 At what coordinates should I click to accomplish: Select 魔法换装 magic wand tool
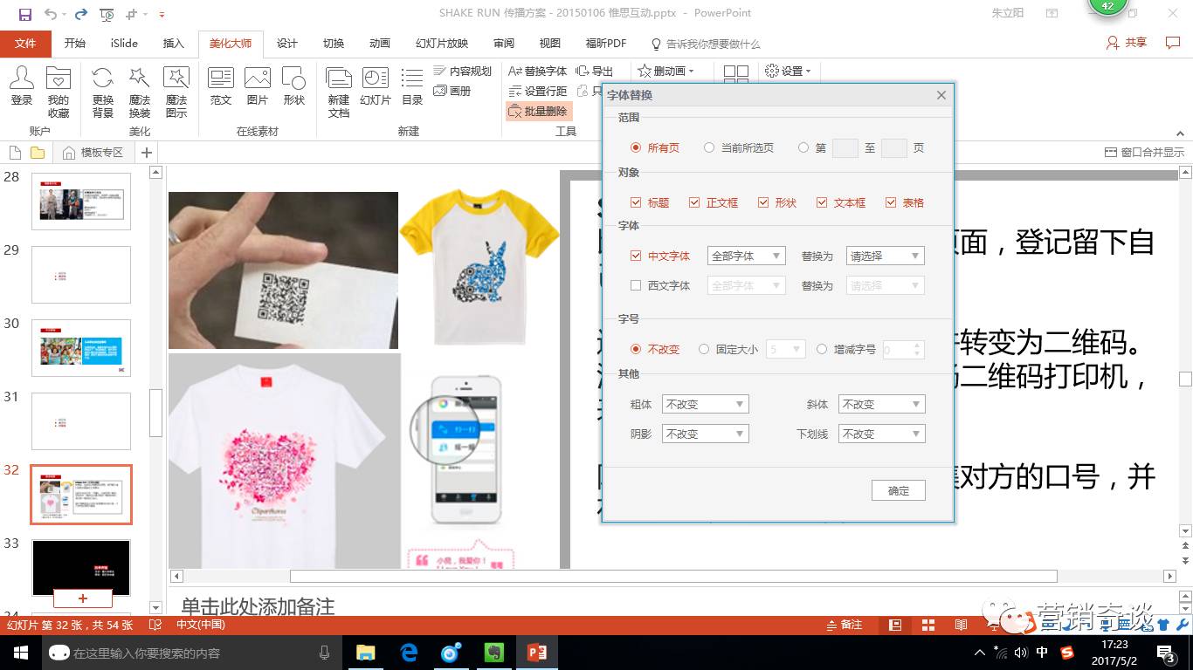pos(140,92)
